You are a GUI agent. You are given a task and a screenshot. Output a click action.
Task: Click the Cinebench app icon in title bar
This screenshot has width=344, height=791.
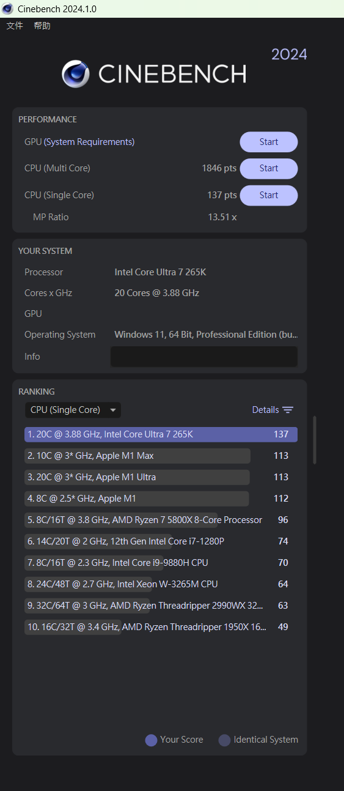click(8, 9)
